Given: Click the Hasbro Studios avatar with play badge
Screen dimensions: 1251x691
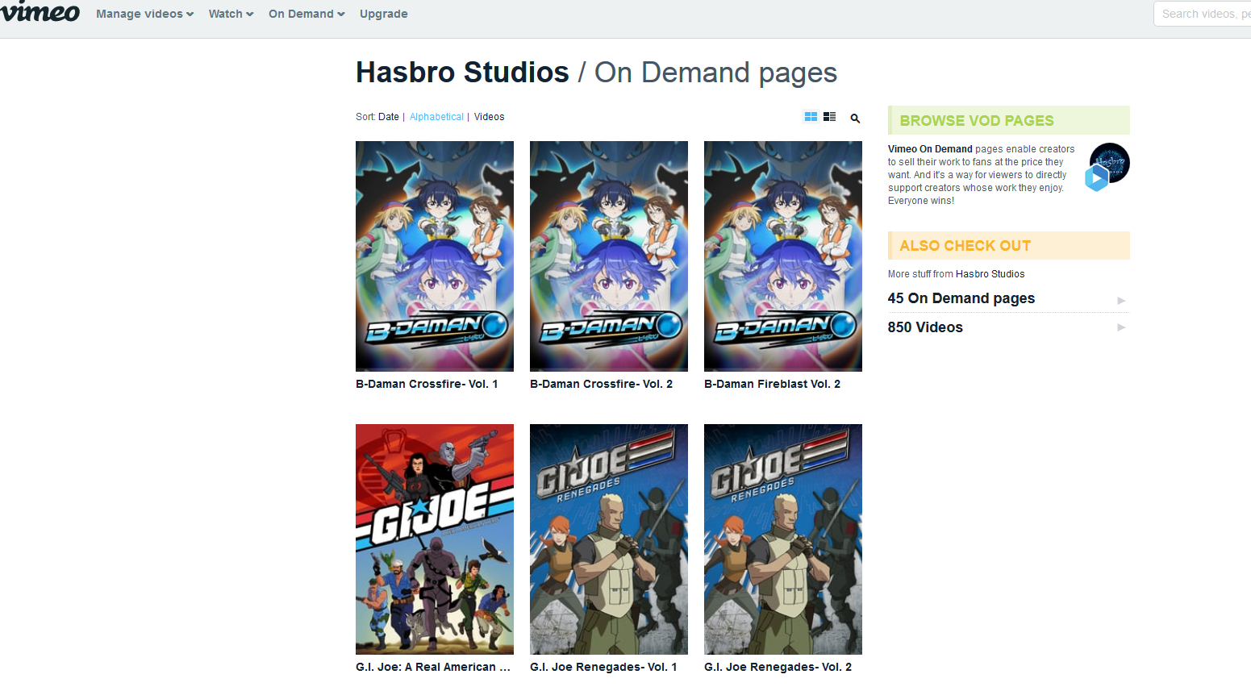Looking at the screenshot, I should click(x=1107, y=167).
